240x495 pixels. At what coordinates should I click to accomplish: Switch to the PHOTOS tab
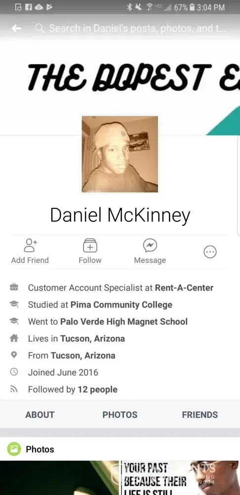click(x=120, y=414)
